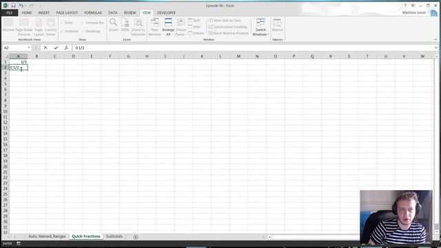Viewport: 441px width, 248px height.
Task: Open Custom Views dialog
Action: pos(50,27)
